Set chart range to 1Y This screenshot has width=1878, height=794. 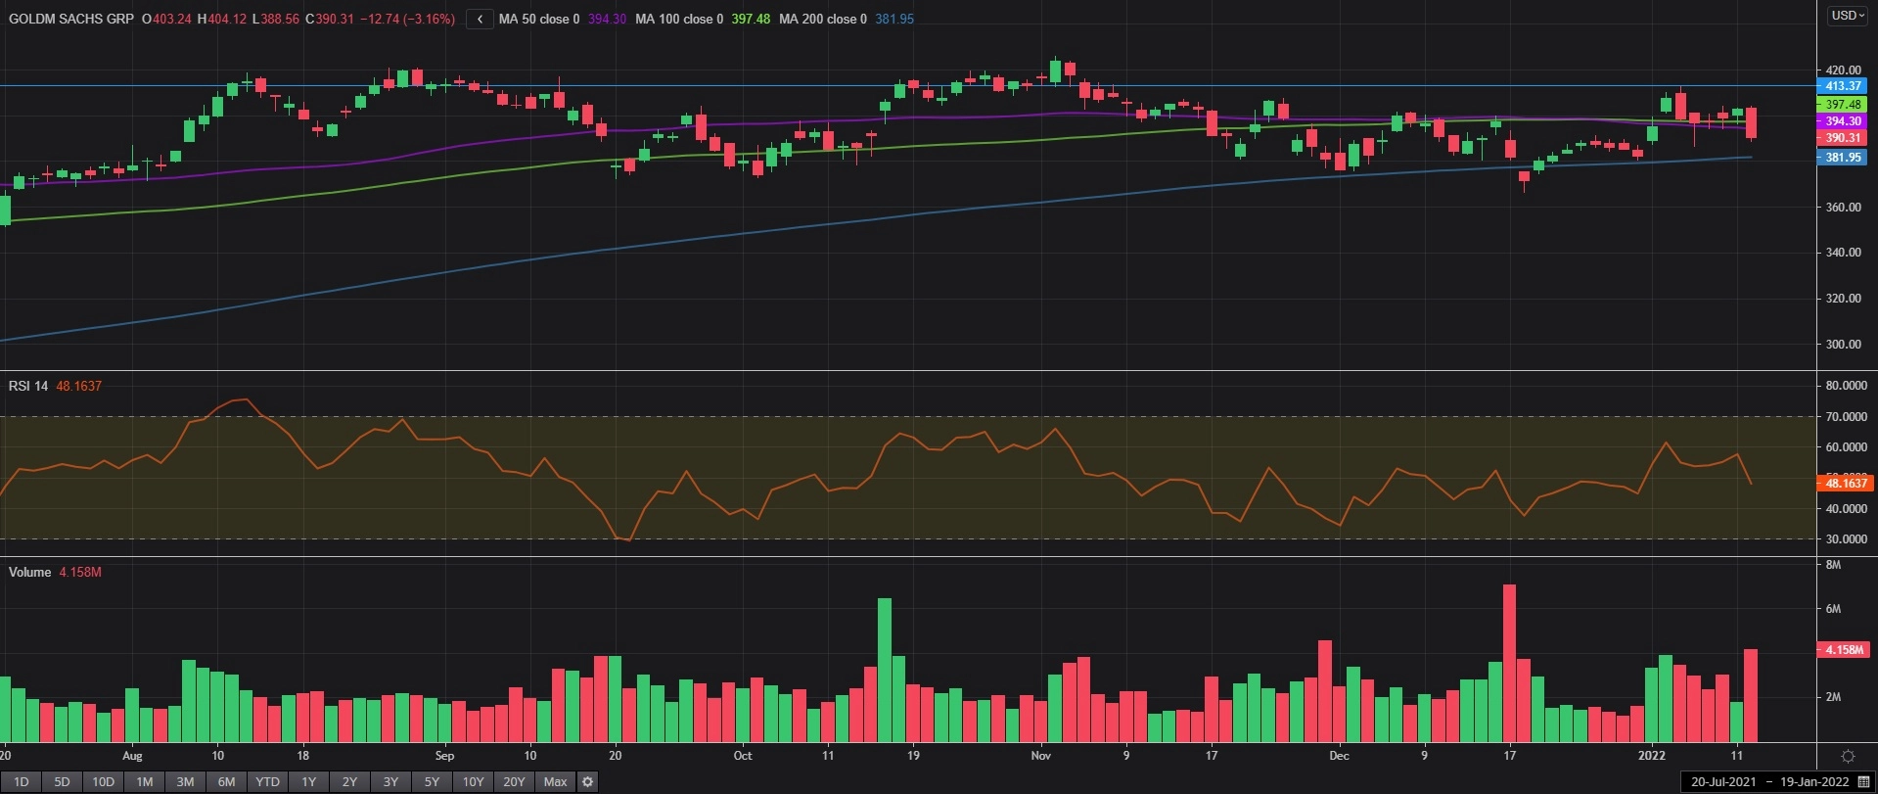coord(308,781)
